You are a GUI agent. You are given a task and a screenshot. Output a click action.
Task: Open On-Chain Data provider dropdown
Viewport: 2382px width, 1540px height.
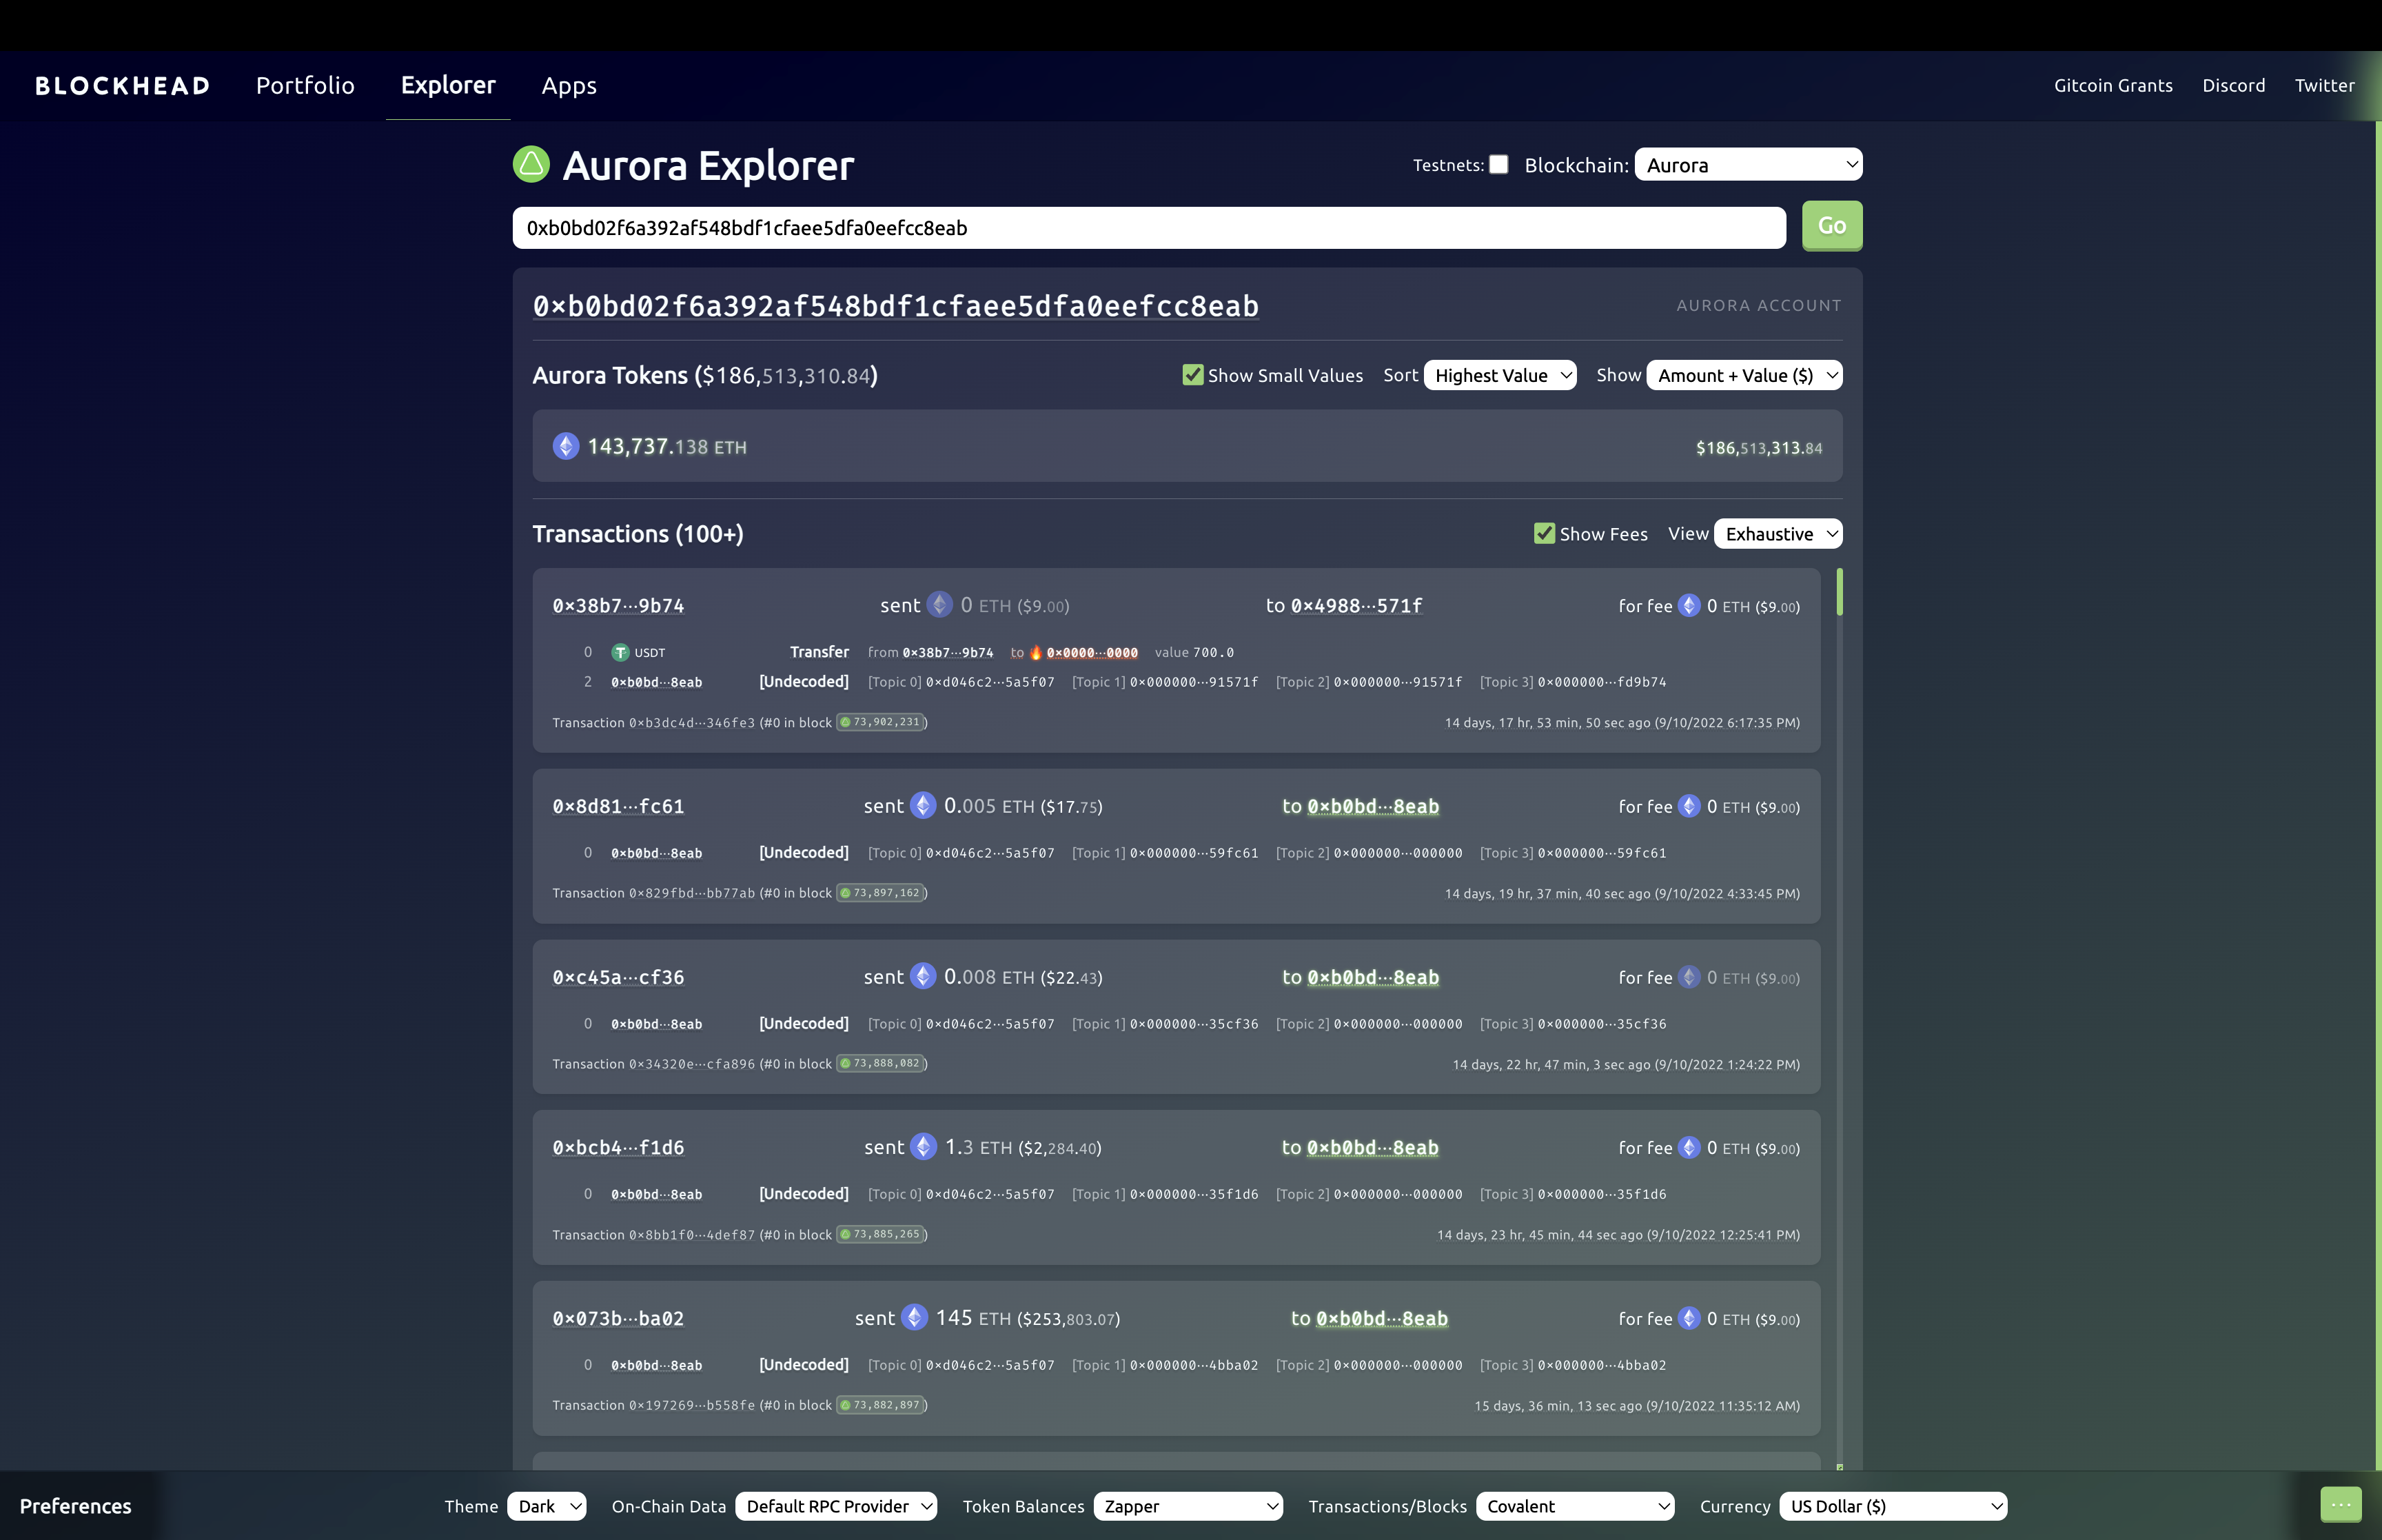coord(837,1506)
